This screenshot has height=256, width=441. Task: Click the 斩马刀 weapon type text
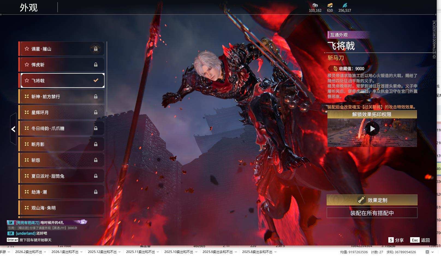point(336,58)
